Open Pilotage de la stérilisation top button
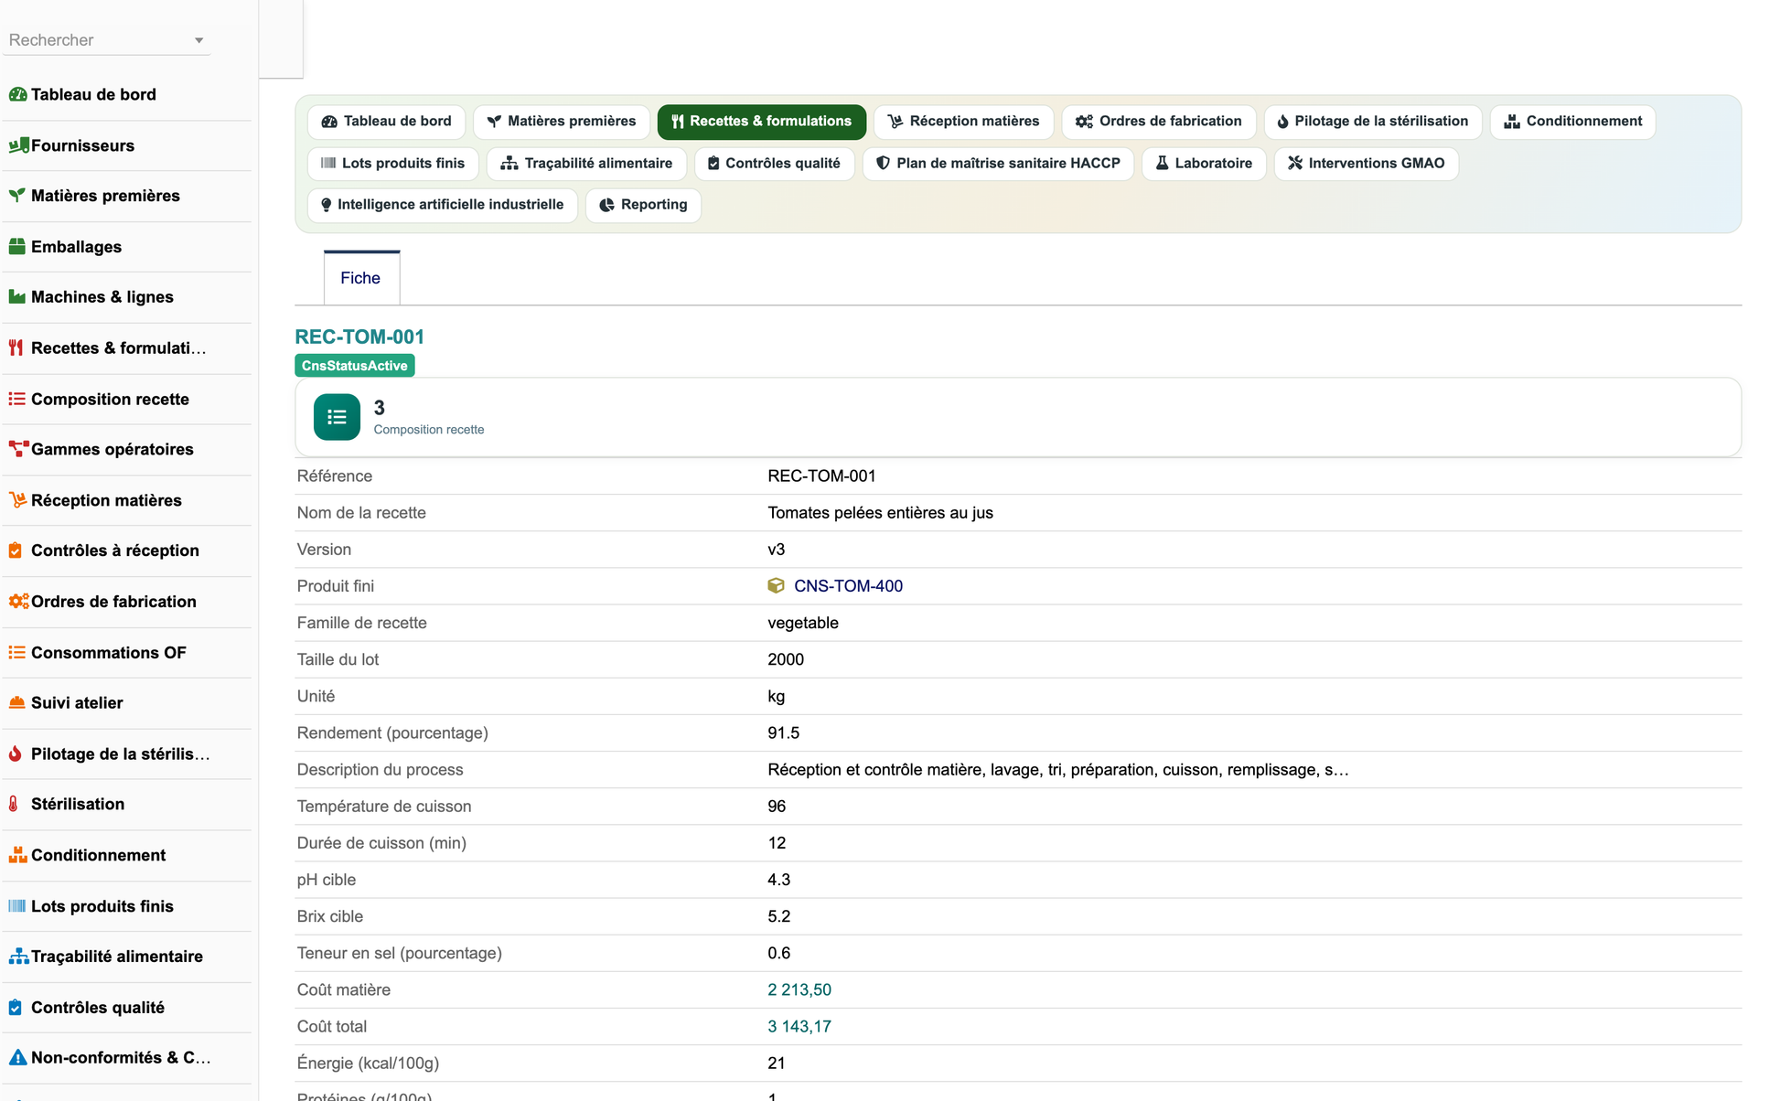Image resolution: width=1780 pixels, height=1101 pixels. click(1373, 122)
